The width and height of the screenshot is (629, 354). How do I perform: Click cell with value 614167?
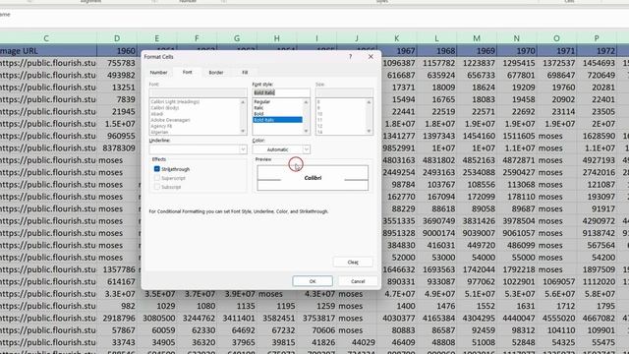(x=117, y=282)
